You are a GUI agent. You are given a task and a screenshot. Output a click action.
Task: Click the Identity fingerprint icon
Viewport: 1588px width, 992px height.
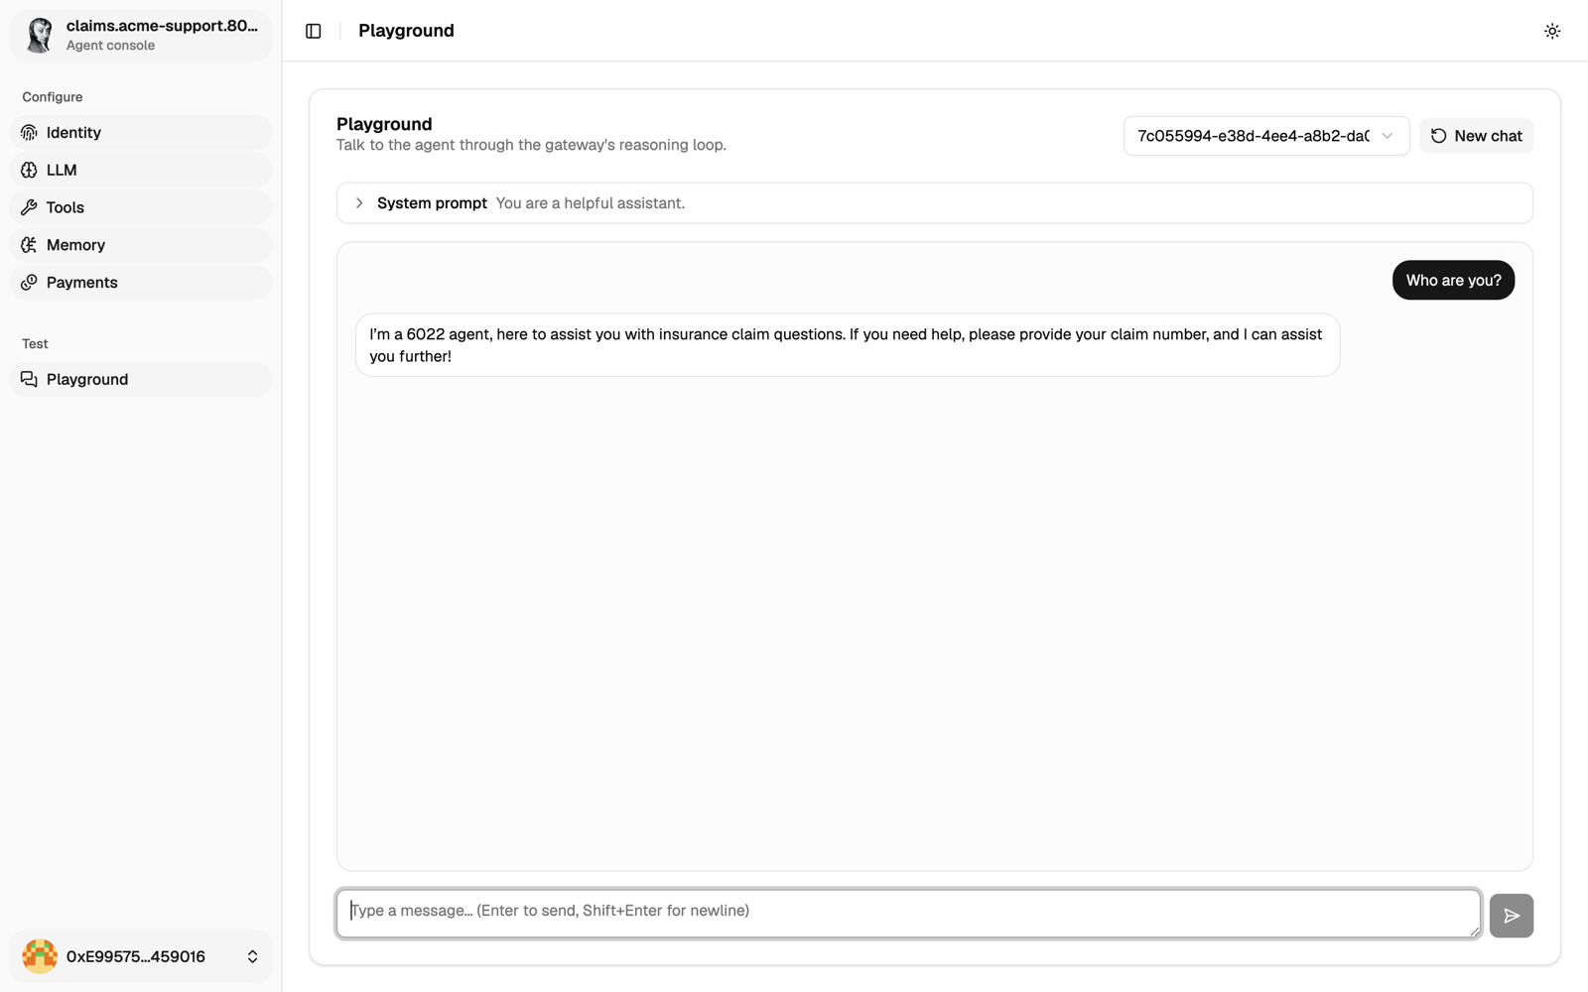pyautogui.click(x=29, y=133)
